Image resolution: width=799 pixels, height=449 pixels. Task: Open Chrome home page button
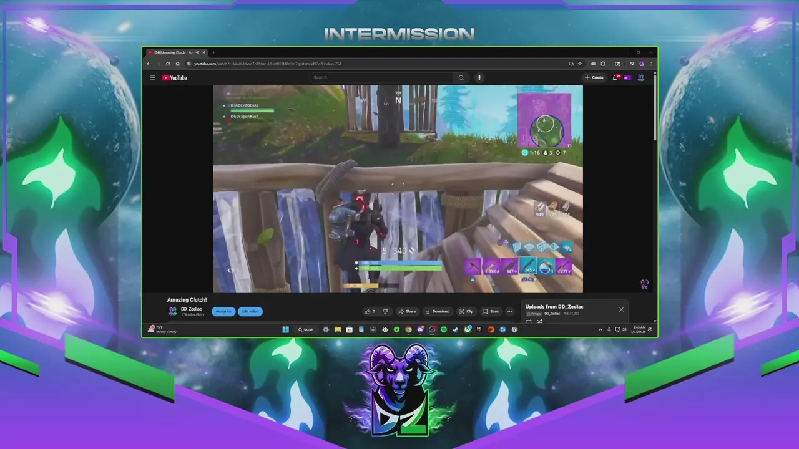177,64
